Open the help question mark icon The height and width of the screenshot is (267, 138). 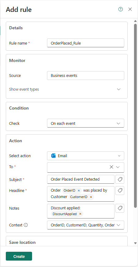click(x=121, y=9)
